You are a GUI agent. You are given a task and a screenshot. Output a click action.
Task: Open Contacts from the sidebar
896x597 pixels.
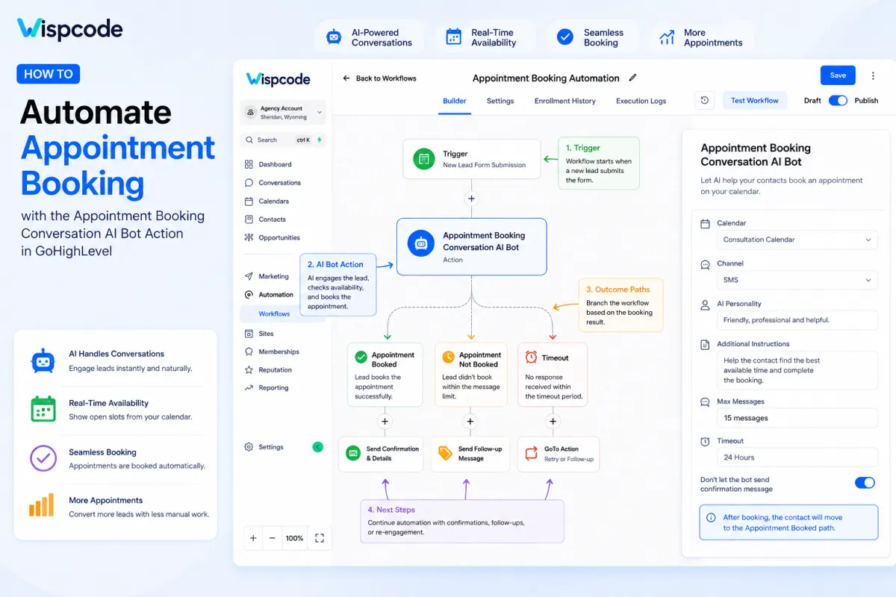tap(265, 219)
